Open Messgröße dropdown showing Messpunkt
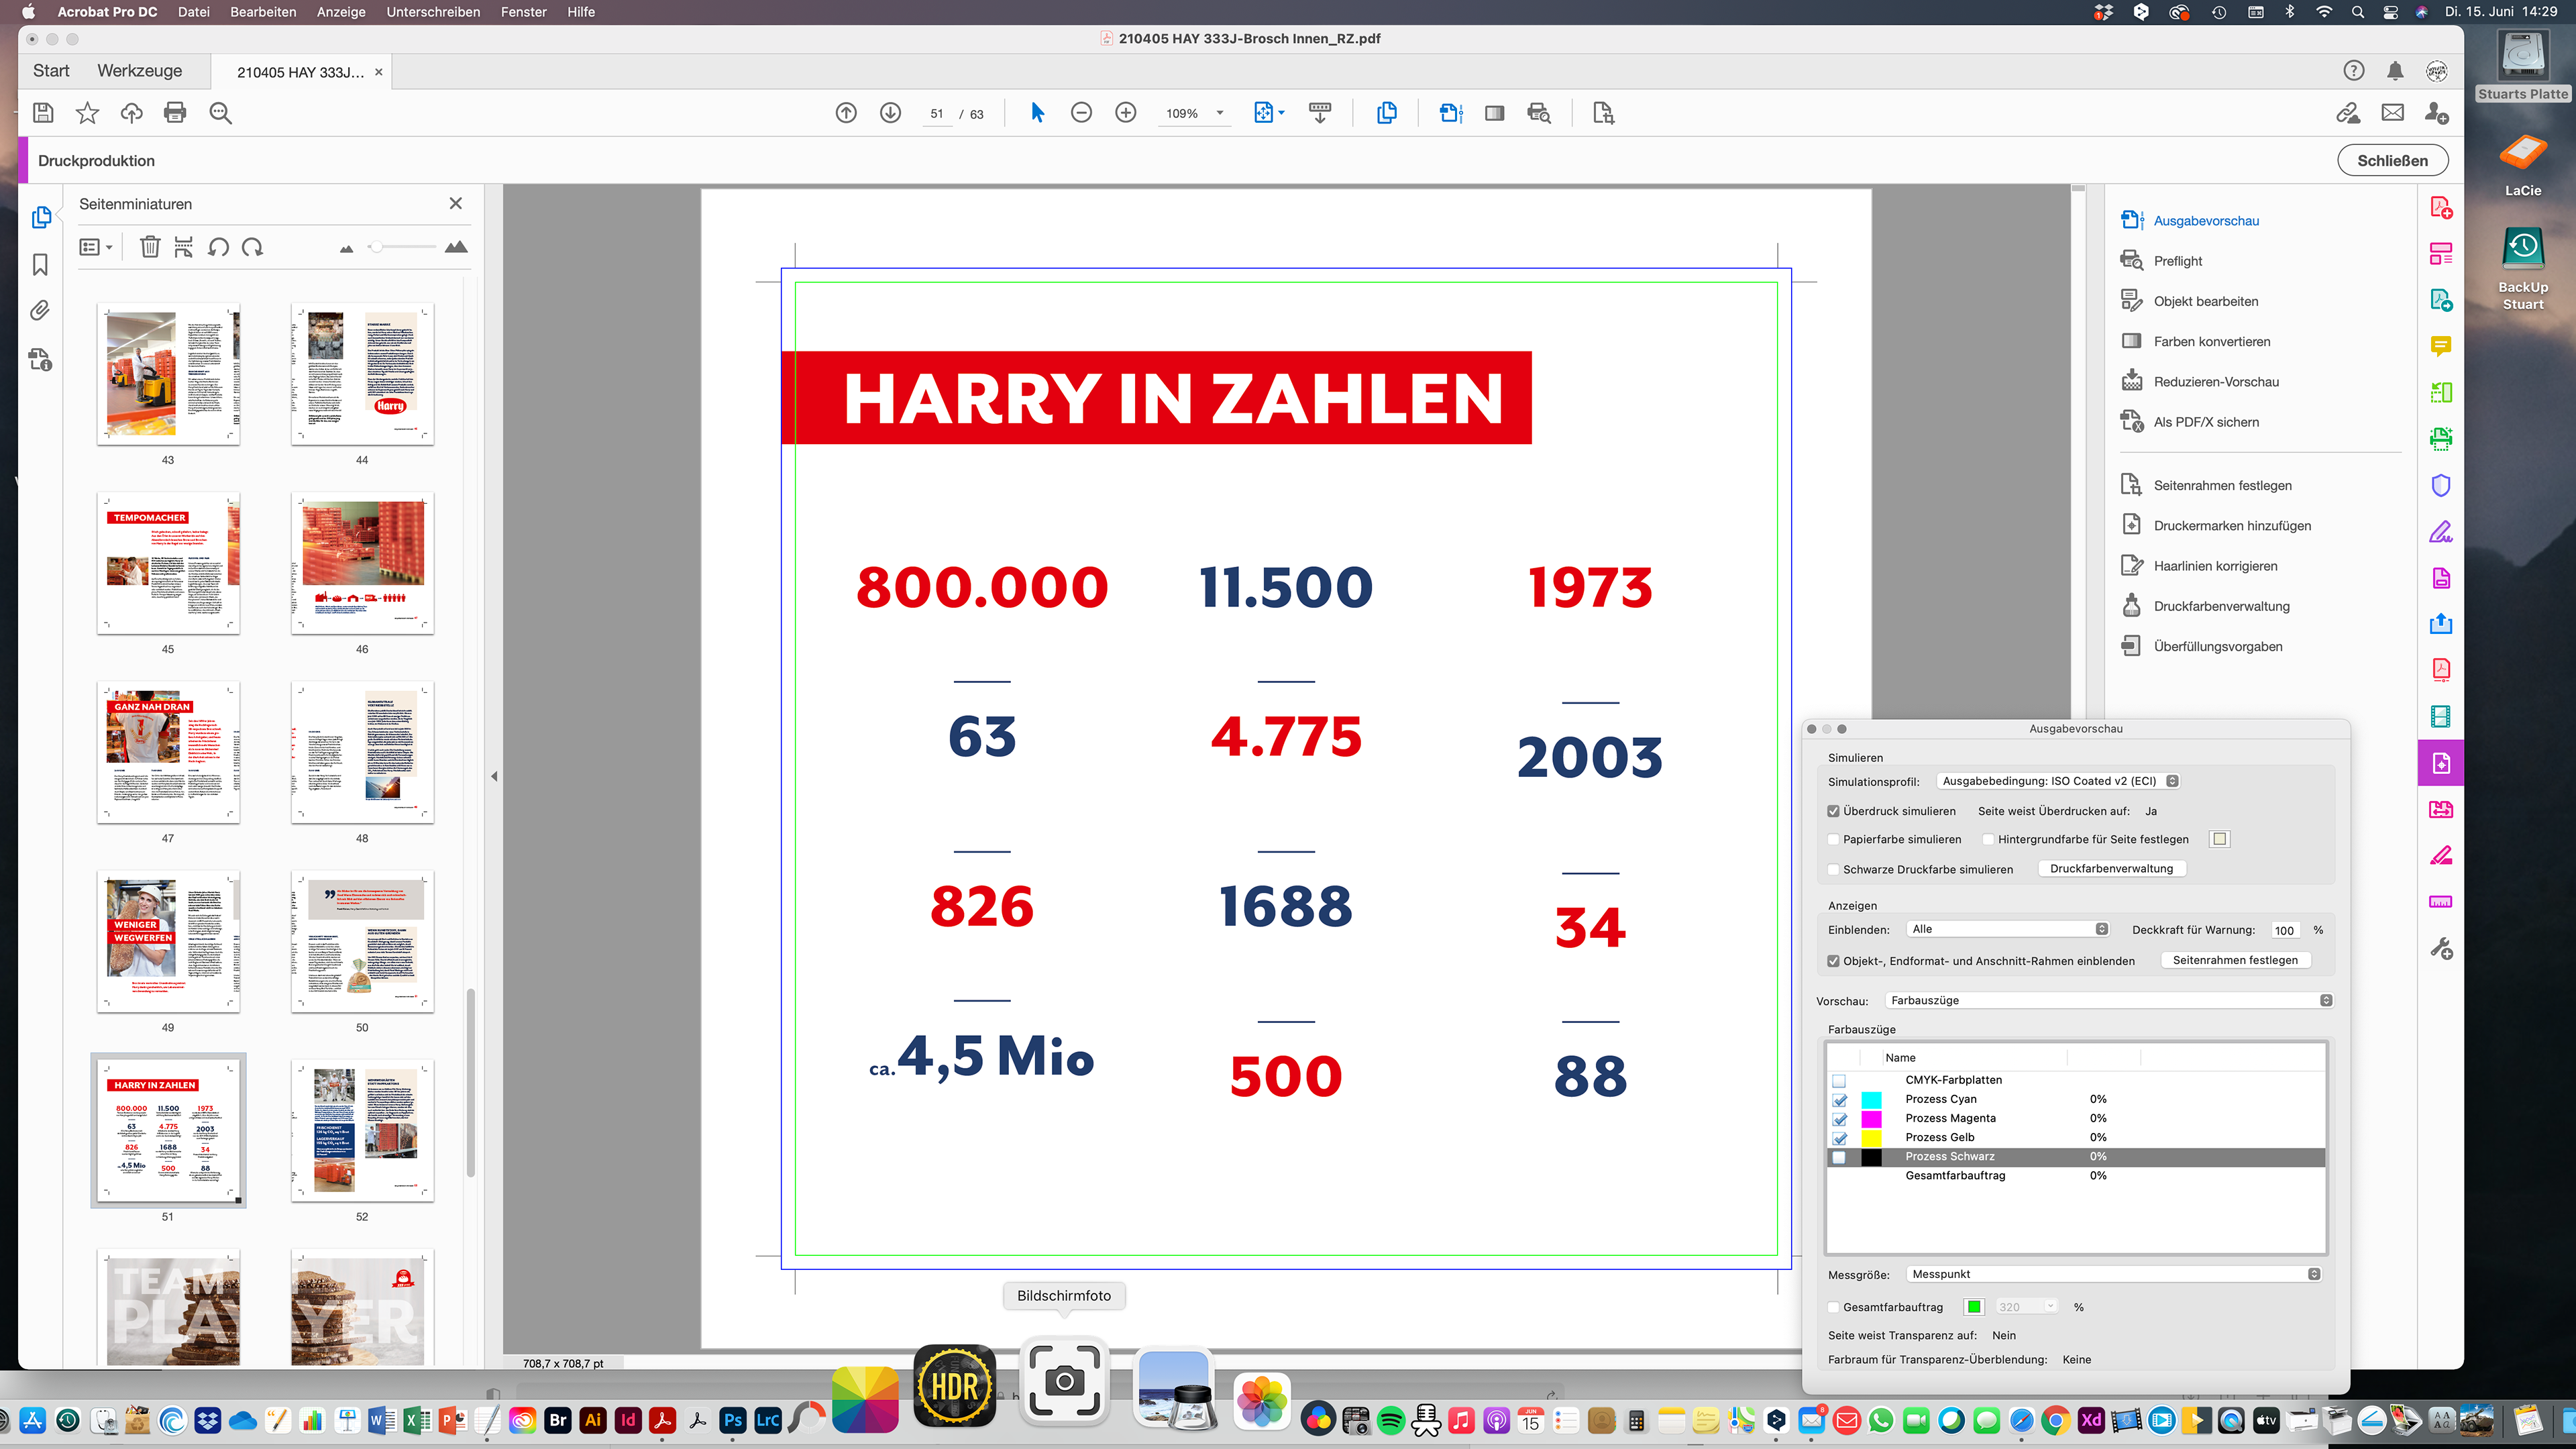Viewport: 2576px width, 1449px height. click(2113, 1275)
